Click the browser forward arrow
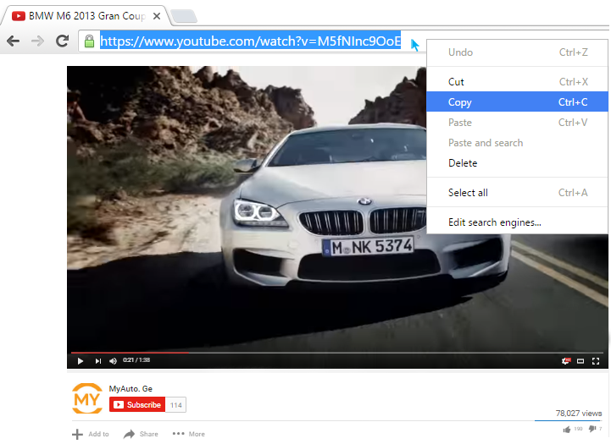This screenshot has height=444, width=611. (x=37, y=41)
